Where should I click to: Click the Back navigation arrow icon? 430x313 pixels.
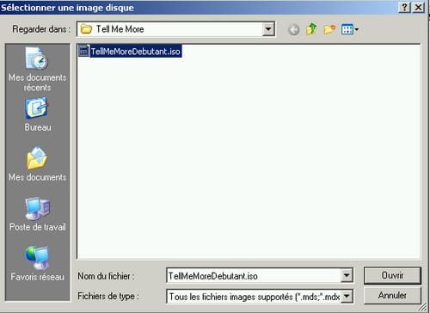pos(293,29)
